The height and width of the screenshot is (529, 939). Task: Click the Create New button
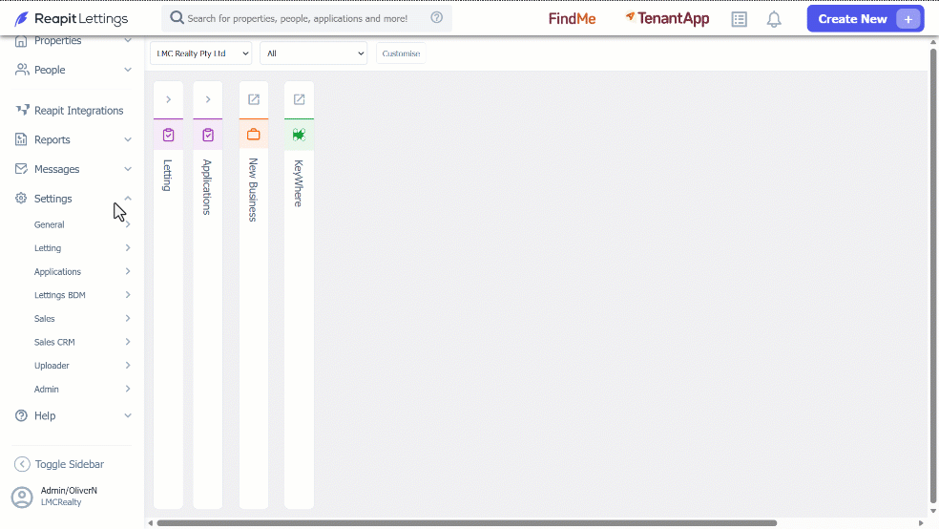point(865,18)
